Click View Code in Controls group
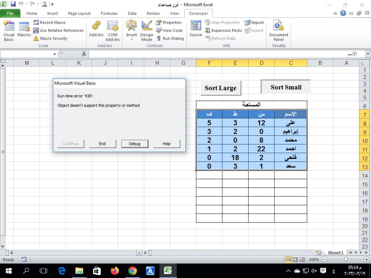Screen dimensions: 371x278 coord(170,30)
